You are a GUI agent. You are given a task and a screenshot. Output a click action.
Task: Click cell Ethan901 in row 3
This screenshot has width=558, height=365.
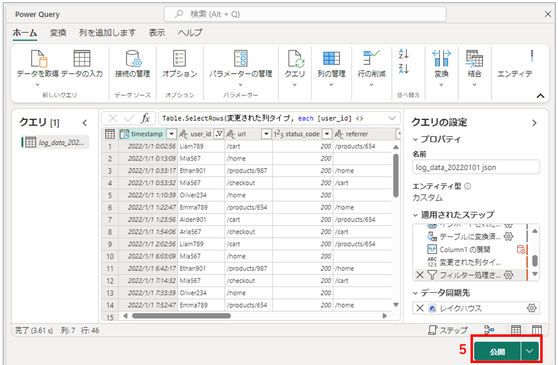[x=201, y=171]
